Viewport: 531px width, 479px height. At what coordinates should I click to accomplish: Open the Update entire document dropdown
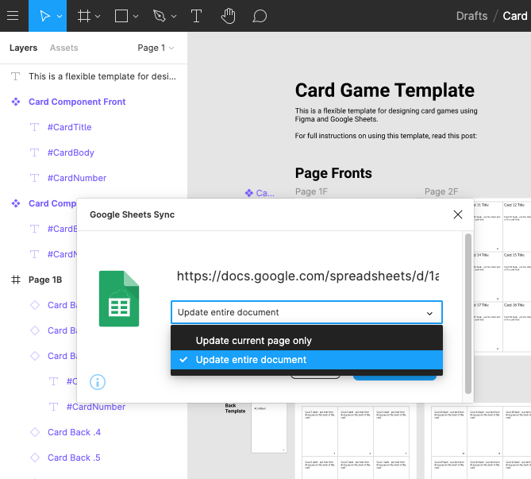pyautogui.click(x=307, y=312)
